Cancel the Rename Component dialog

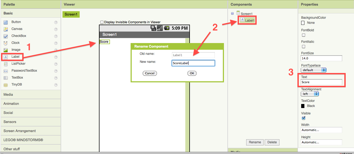coord(150,73)
